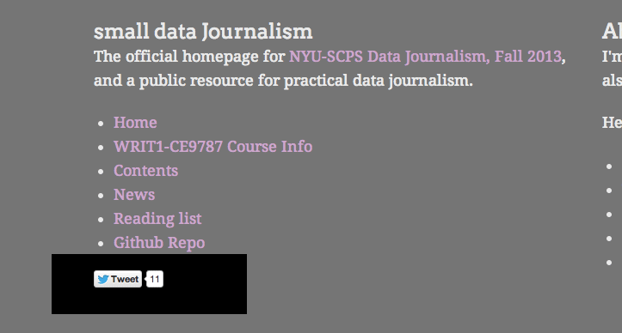622x333 pixels.
Task: Go to WRIT1-CE9787 Course Info
Action: [x=213, y=147]
